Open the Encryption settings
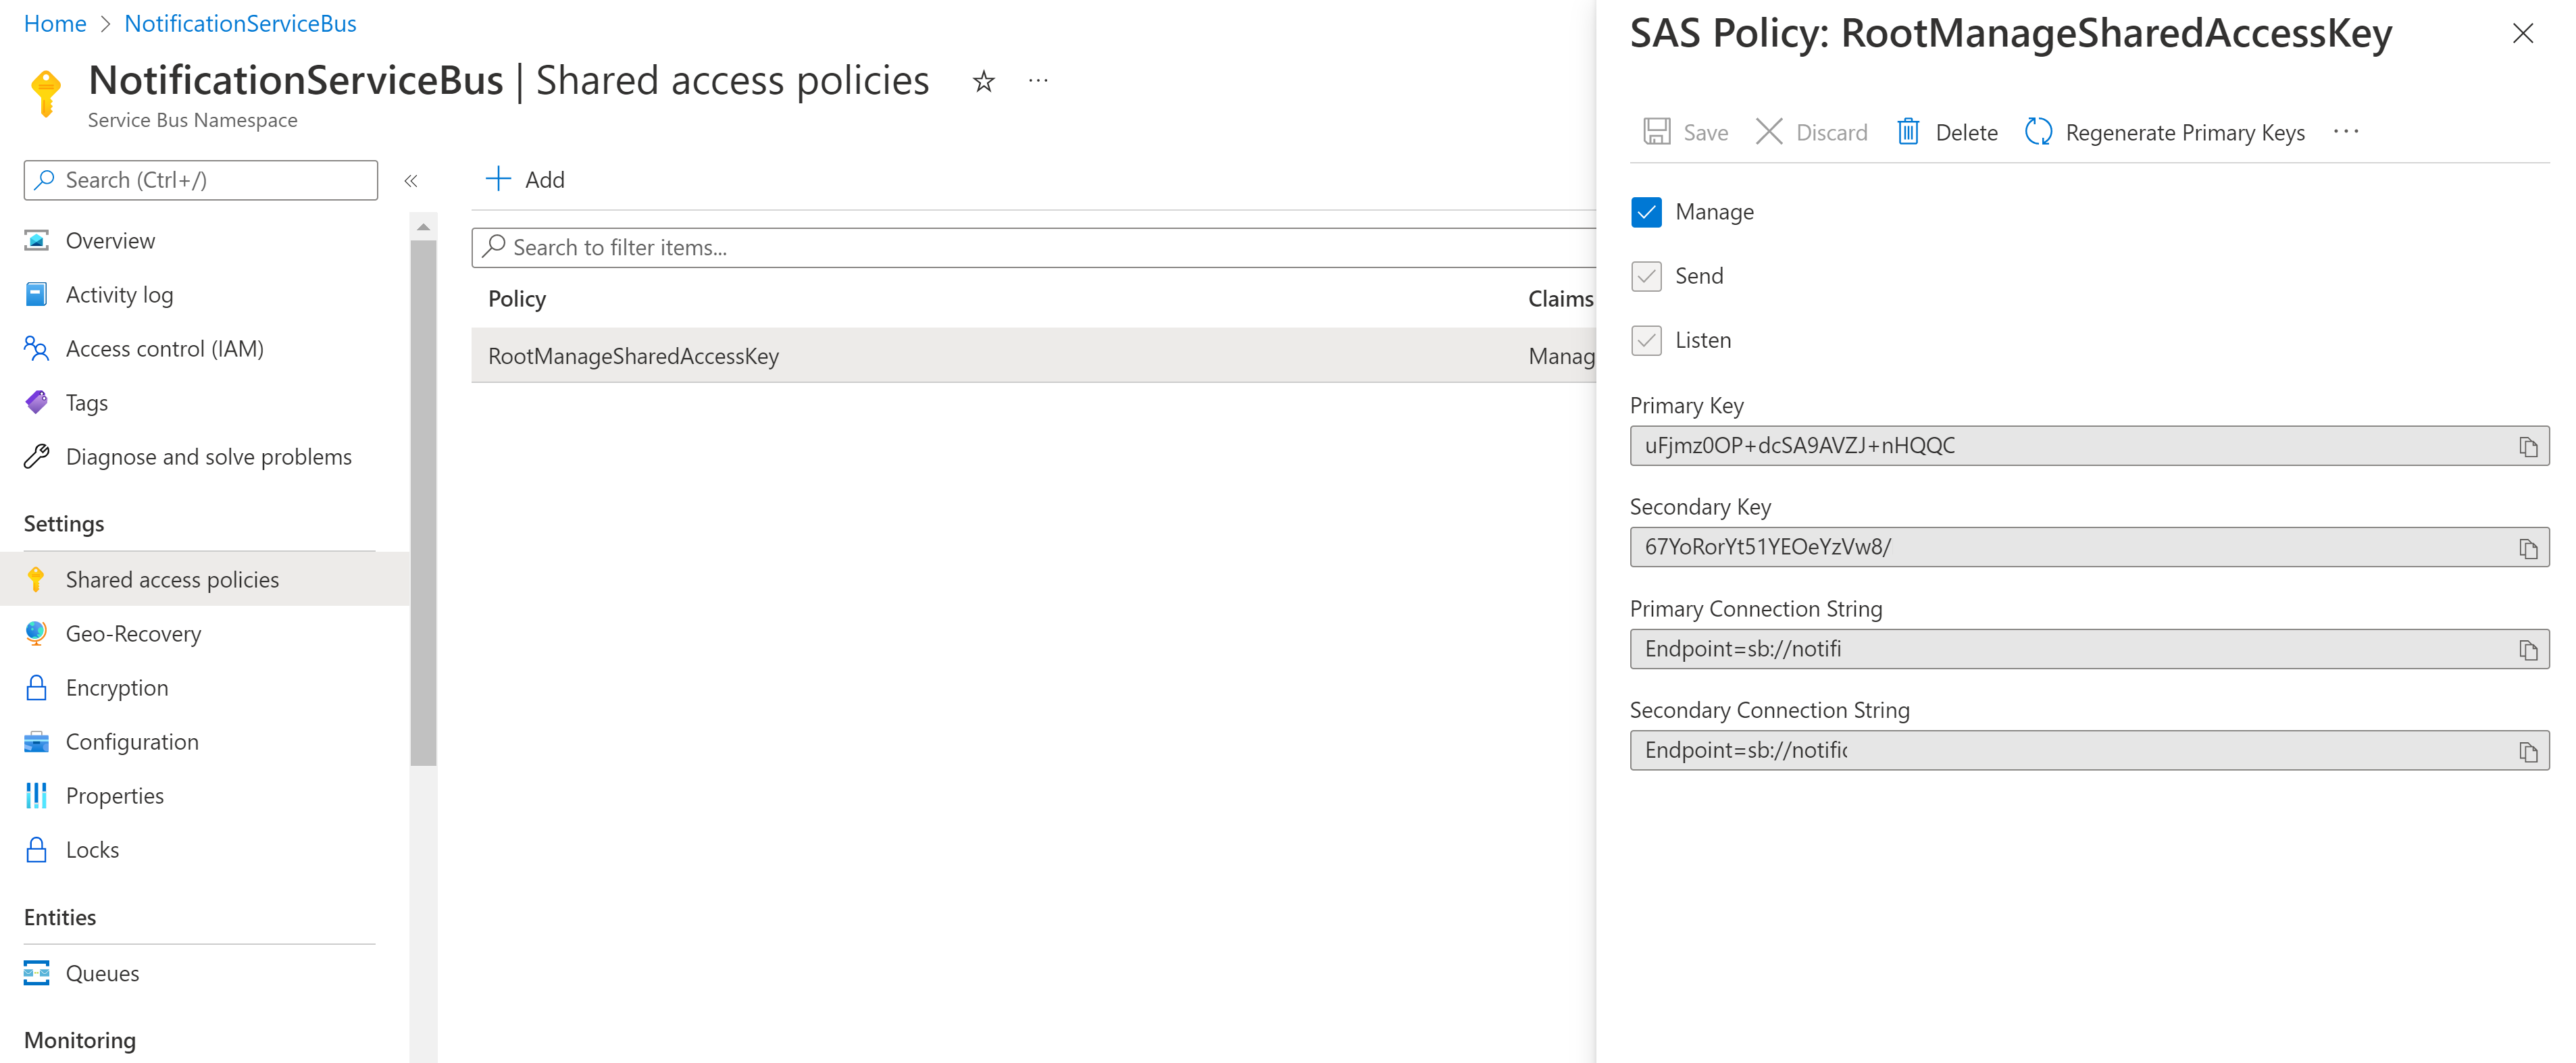 click(117, 687)
